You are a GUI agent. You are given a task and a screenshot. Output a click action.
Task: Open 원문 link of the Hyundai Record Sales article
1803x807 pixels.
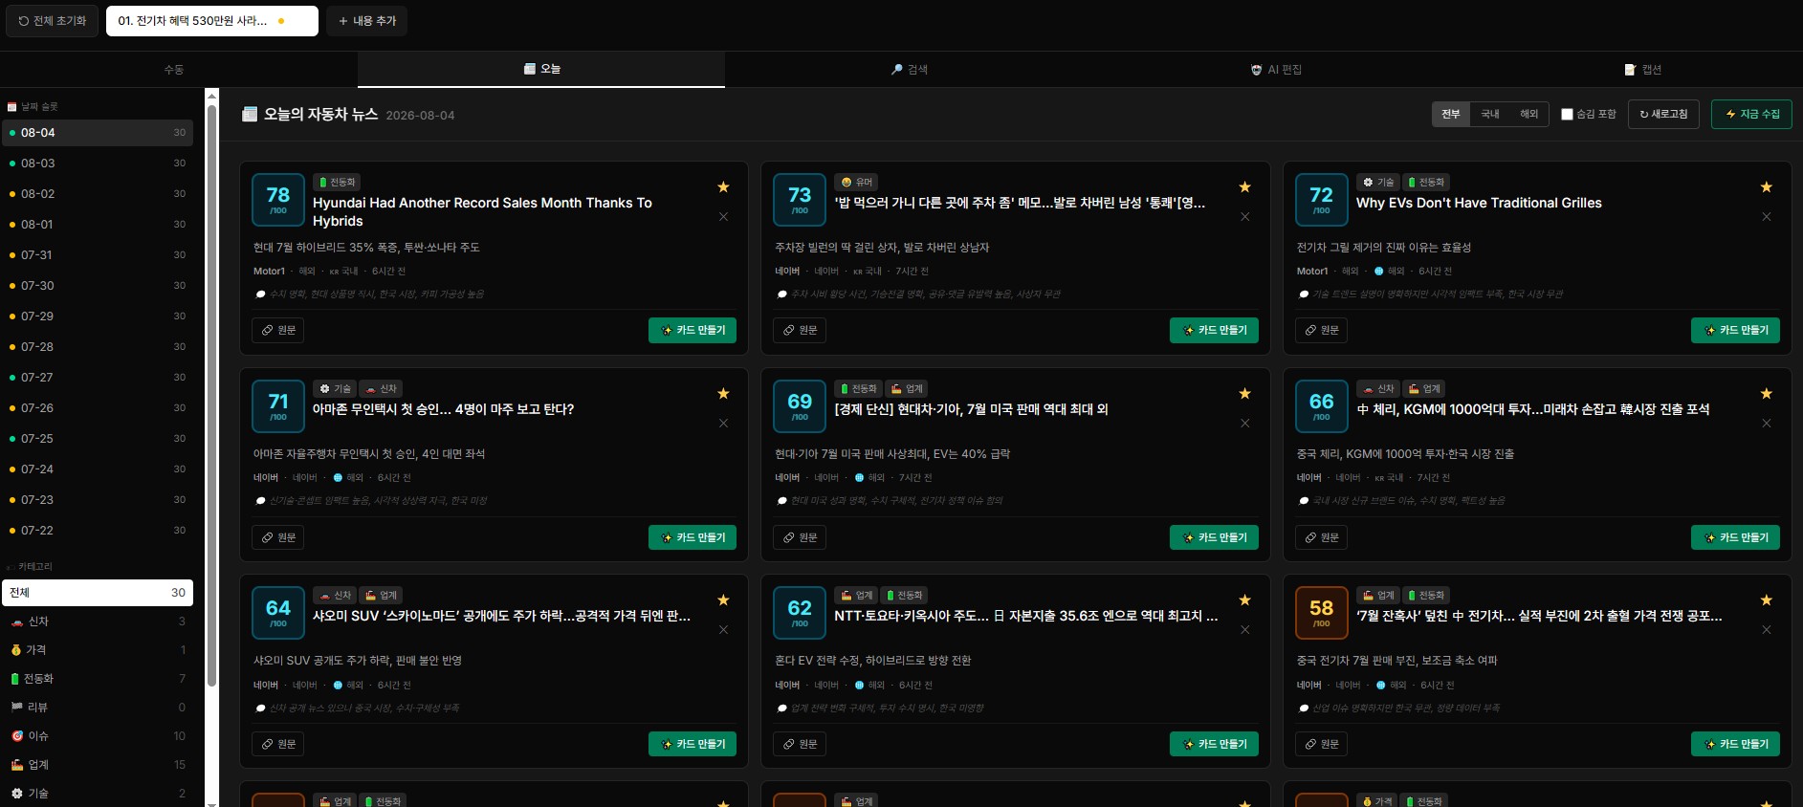point(278,330)
